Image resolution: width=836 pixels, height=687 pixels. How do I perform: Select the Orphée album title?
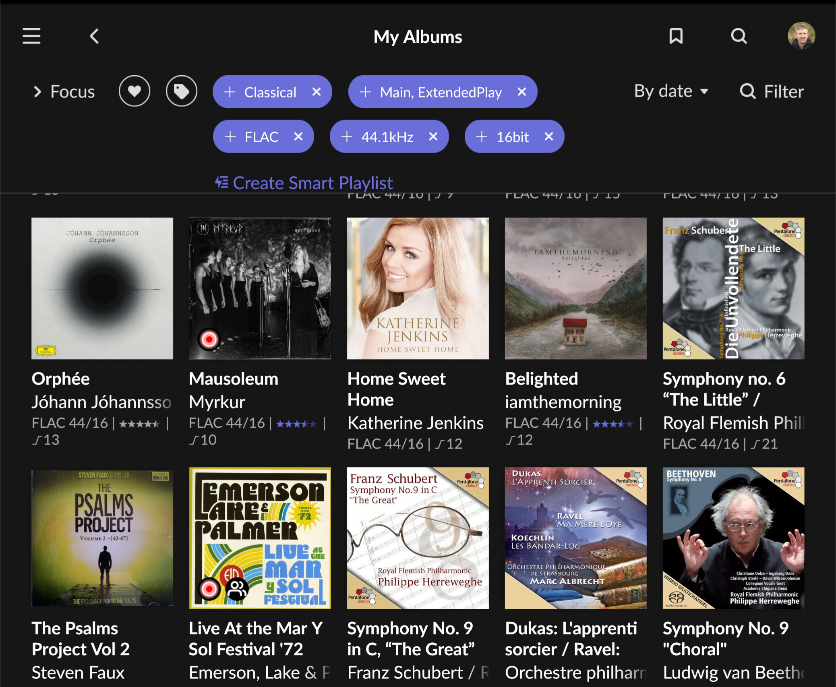pyautogui.click(x=61, y=379)
